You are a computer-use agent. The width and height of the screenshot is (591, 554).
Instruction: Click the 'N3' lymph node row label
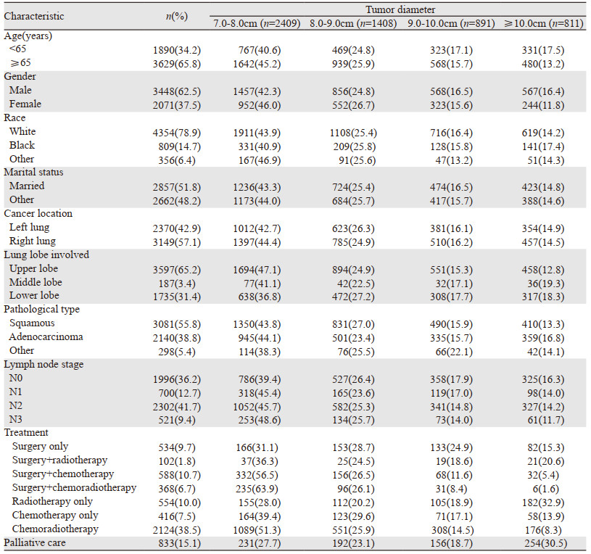(x=16, y=418)
